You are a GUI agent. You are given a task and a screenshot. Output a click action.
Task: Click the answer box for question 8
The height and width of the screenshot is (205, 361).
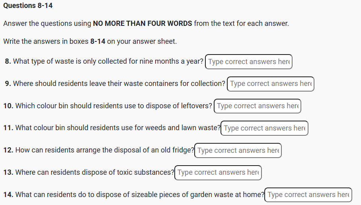(249, 62)
